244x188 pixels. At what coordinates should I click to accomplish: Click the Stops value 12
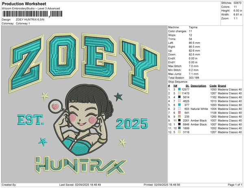point(190,35)
